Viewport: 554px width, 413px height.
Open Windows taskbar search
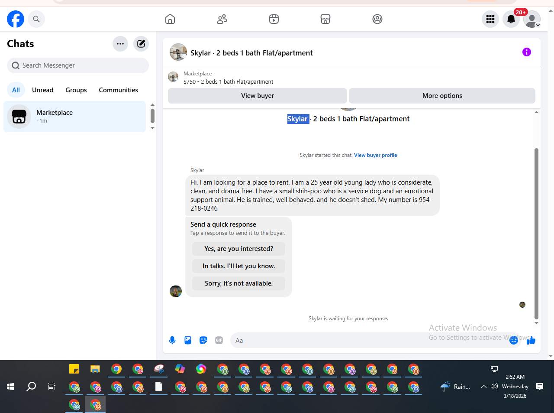click(31, 387)
